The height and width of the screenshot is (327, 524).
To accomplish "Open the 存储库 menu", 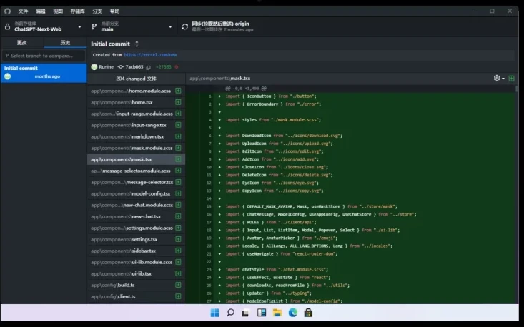I will pyautogui.click(x=77, y=11).
